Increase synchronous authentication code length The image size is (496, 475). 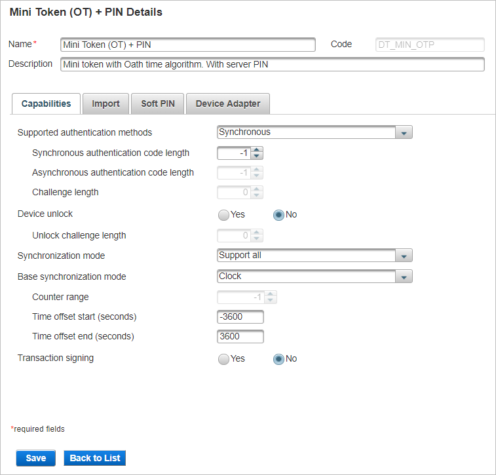coord(257,150)
